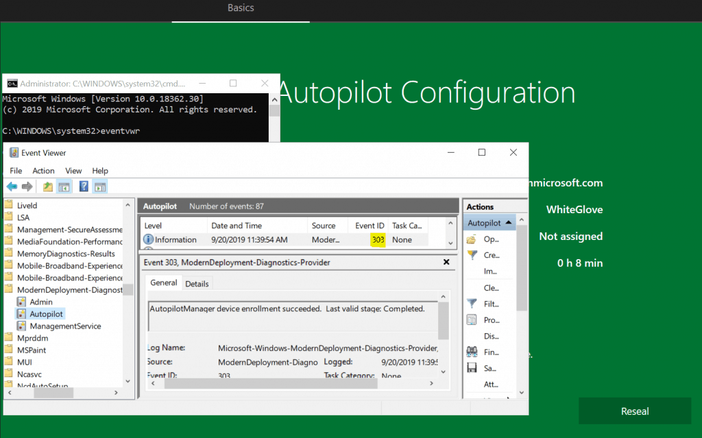The width and height of the screenshot is (702, 438).
Task: Collapse the Autopilot actions section
Action: [x=509, y=223]
